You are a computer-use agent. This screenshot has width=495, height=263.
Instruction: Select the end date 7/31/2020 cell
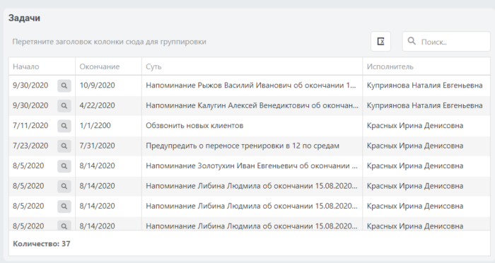point(108,146)
